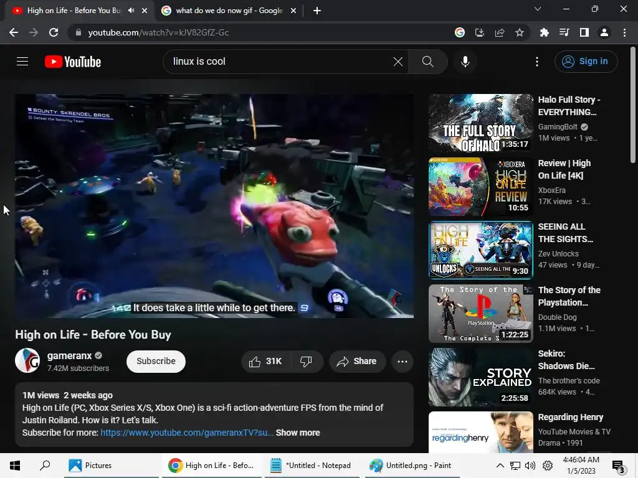This screenshot has width=638, height=478.
Task: Like the video (31K)
Action: click(x=266, y=362)
